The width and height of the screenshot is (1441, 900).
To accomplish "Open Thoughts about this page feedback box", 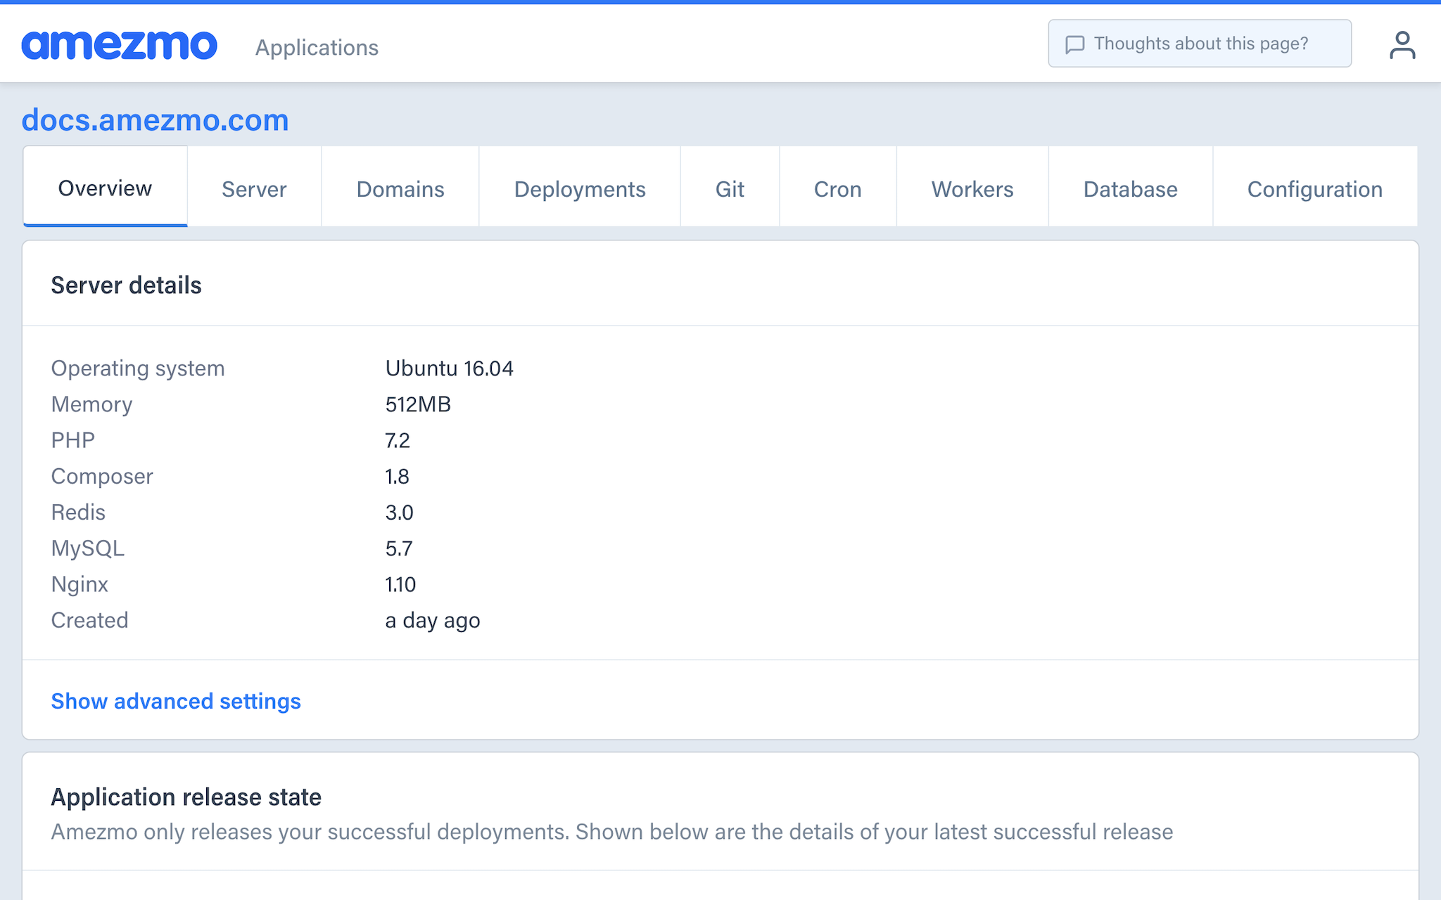I will pos(1199,44).
